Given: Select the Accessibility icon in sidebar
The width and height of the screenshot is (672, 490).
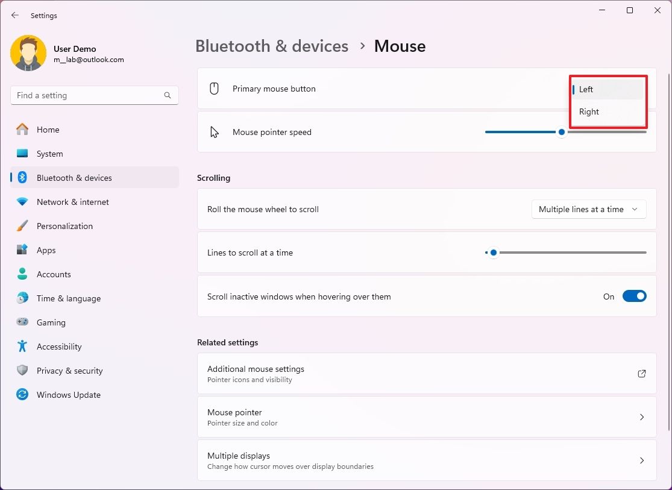Looking at the screenshot, I should pyautogui.click(x=22, y=346).
